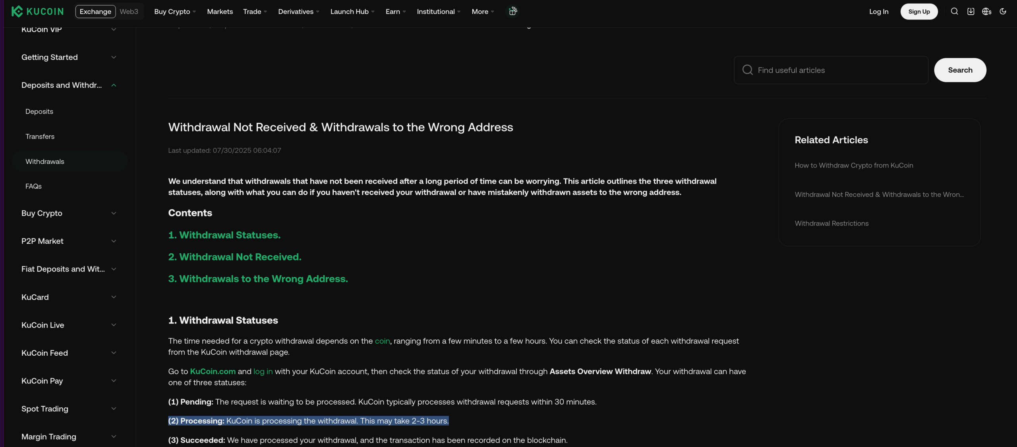Open the gift rewards icon in header
Viewport: 1017px width, 447px height.
[513, 11]
